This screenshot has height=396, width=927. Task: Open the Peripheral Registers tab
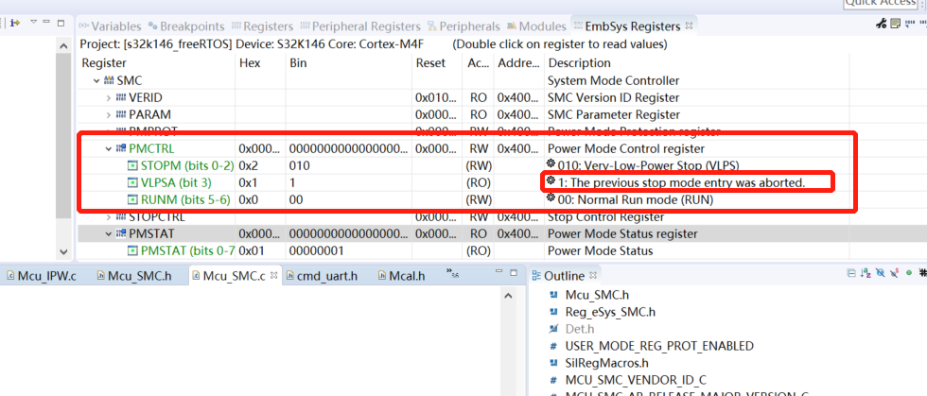[360, 26]
